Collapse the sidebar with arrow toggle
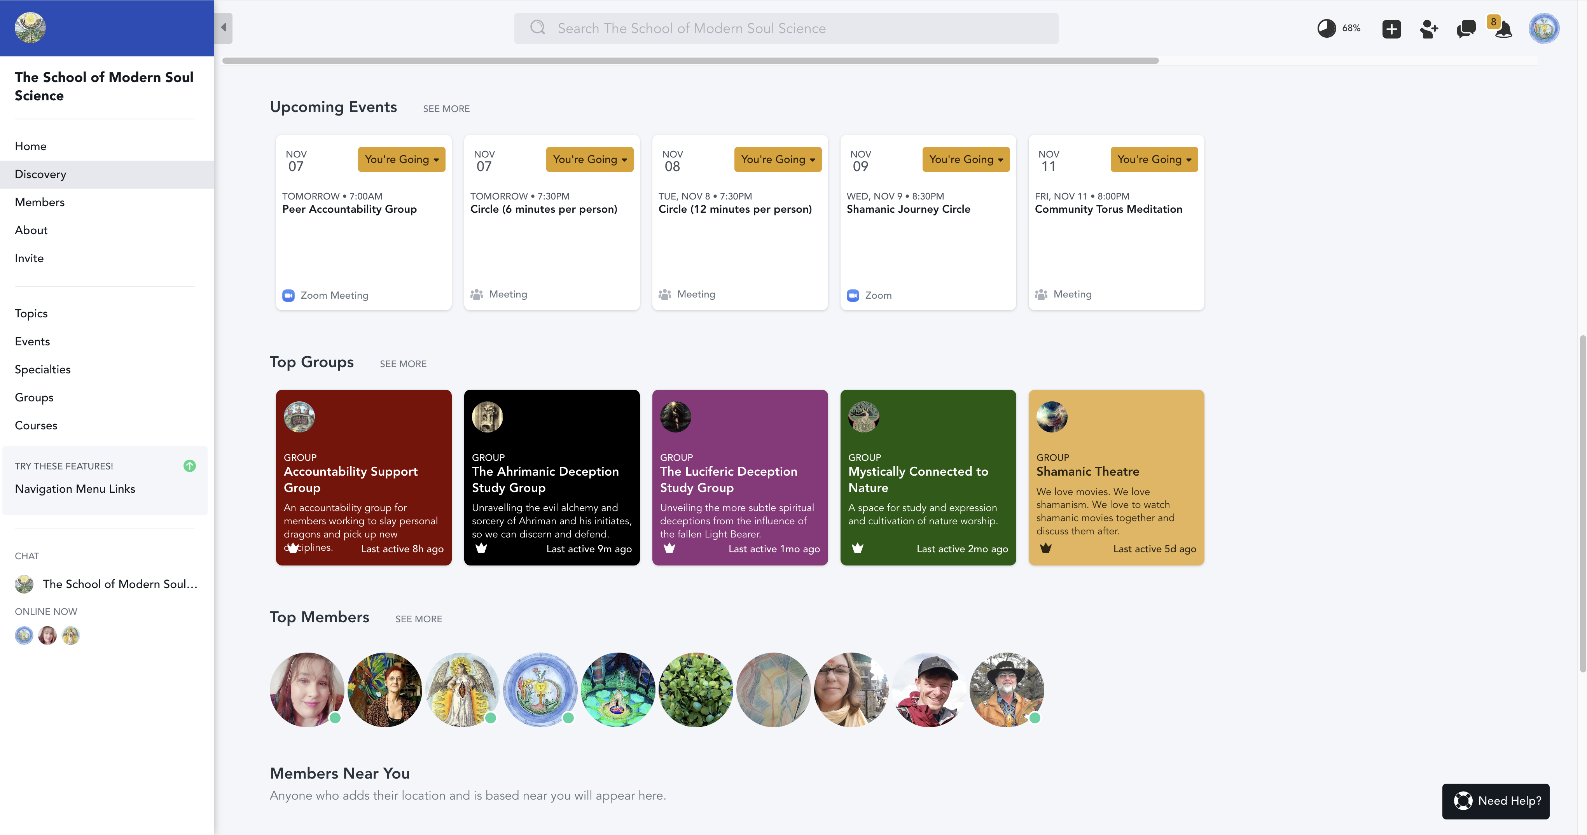The height and width of the screenshot is (835, 1587). pyautogui.click(x=224, y=28)
